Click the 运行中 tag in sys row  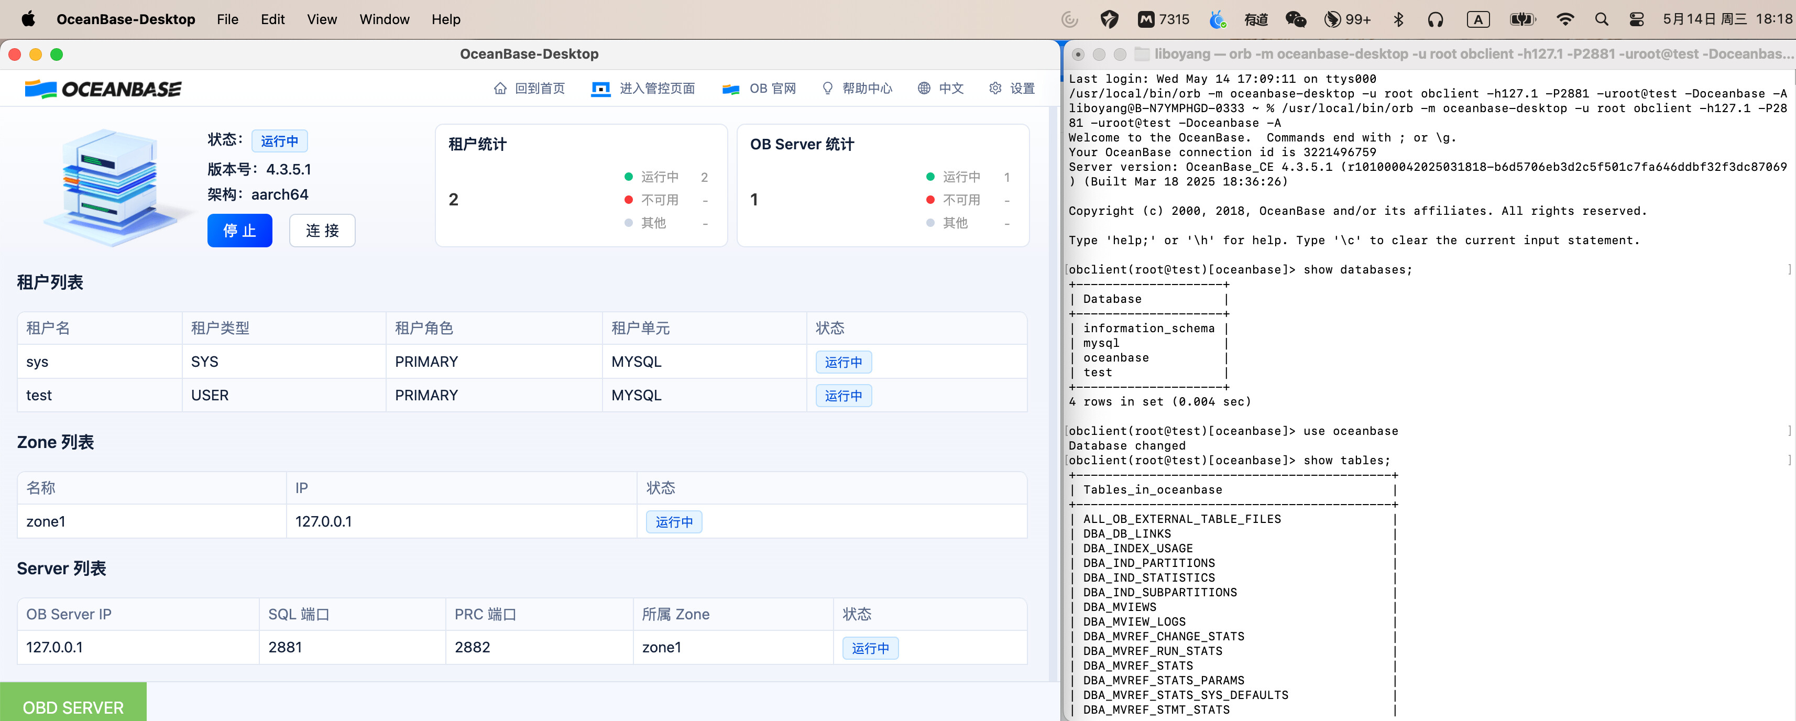[844, 362]
